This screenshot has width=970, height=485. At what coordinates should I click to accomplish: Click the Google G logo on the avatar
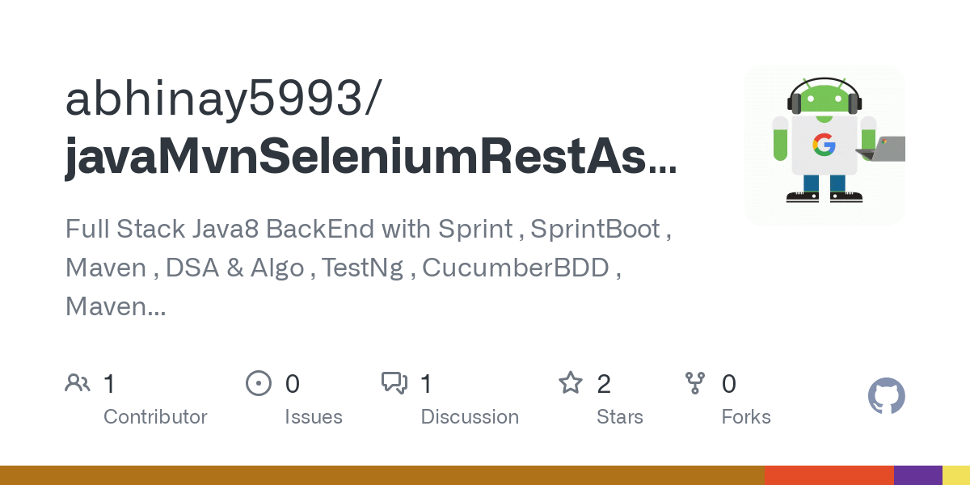coord(824,145)
